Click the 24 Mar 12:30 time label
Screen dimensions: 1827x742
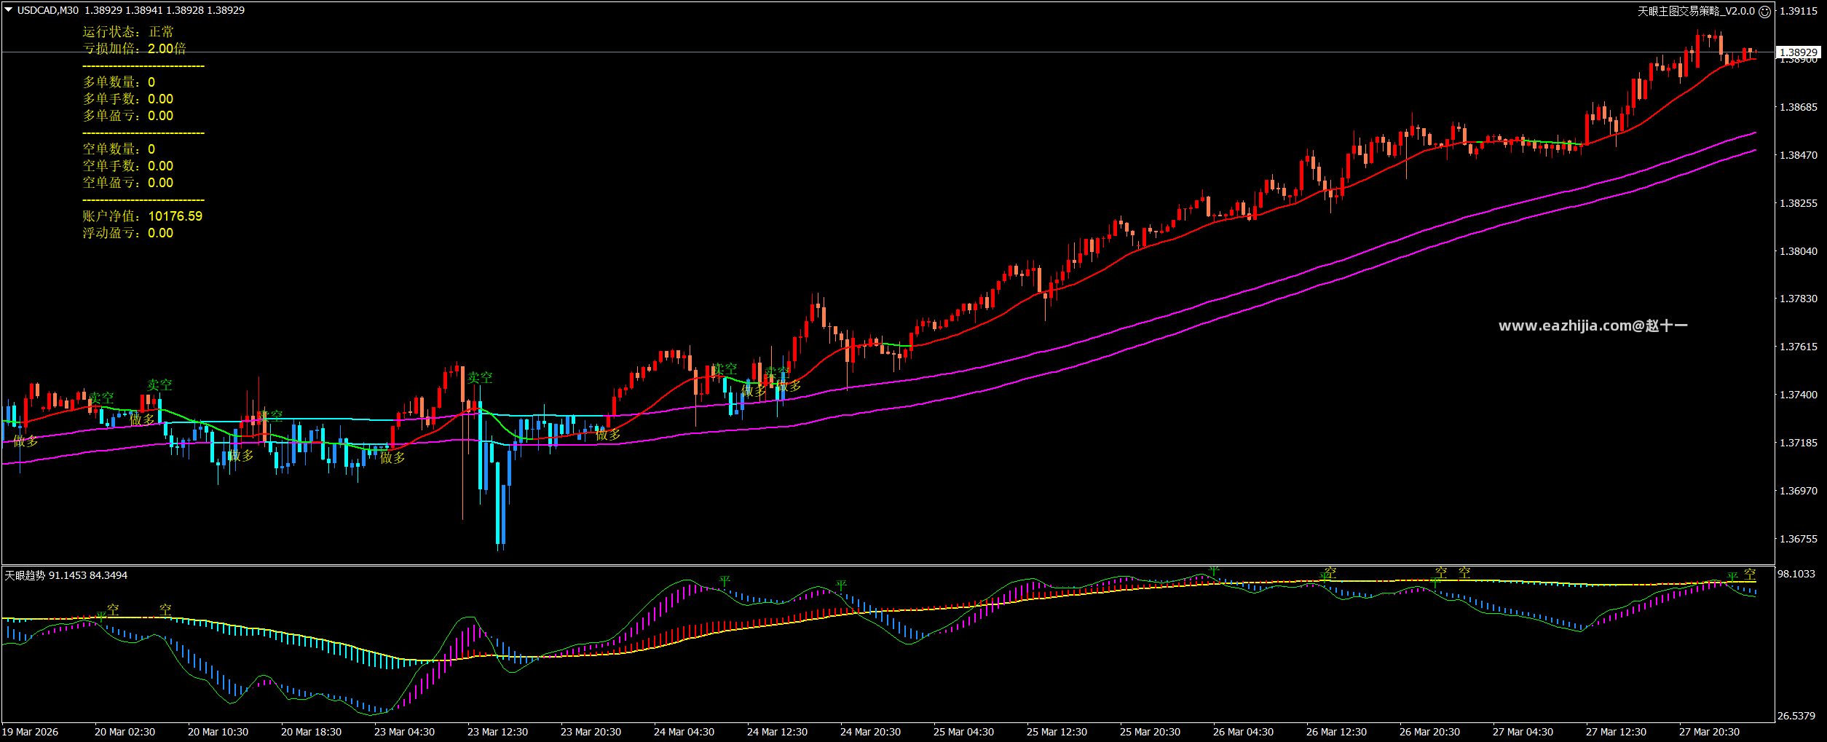pos(778,732)
